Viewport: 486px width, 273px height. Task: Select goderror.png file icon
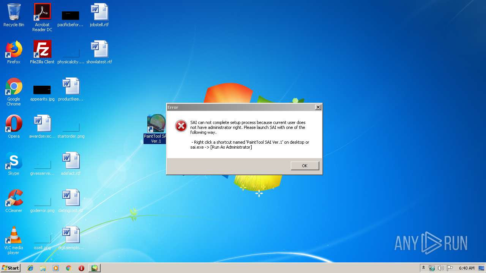(x=42, y=204)
